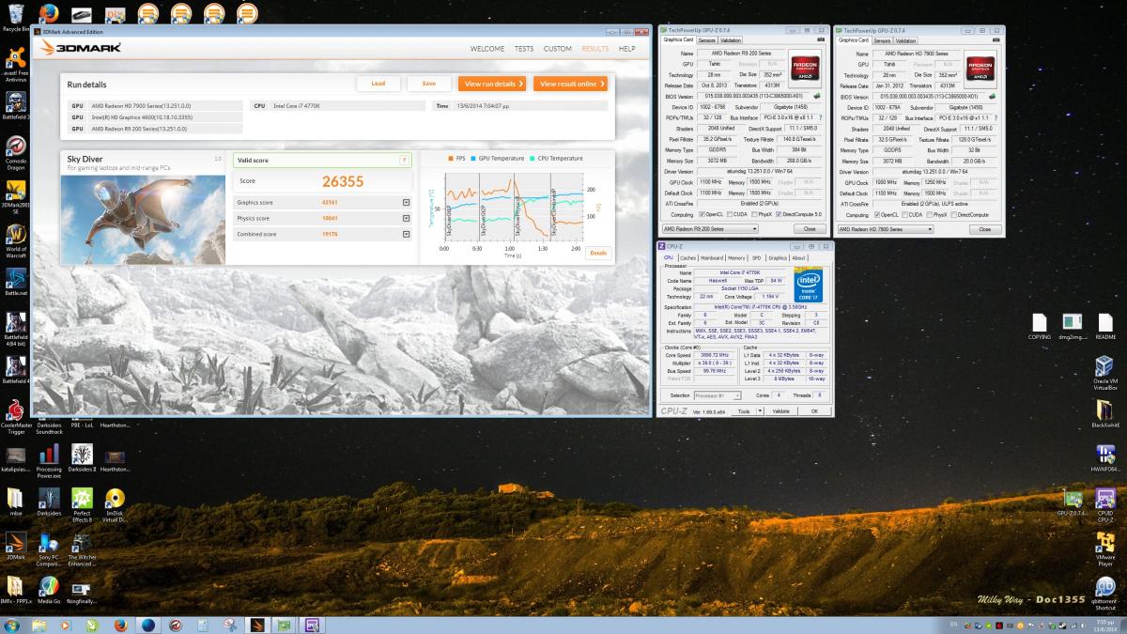This screenshot has height=634, width=1127.
Task: Click the Save button in Run details
Action: (x=429, y=84)
